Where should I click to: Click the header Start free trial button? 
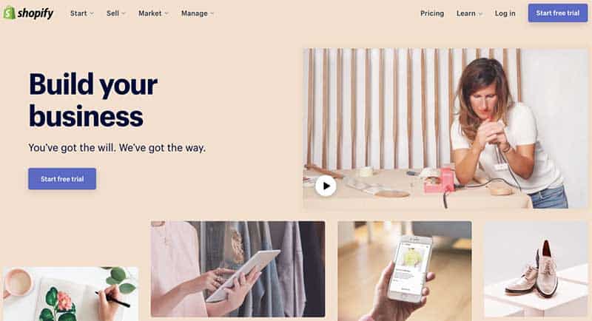point(558,13)
